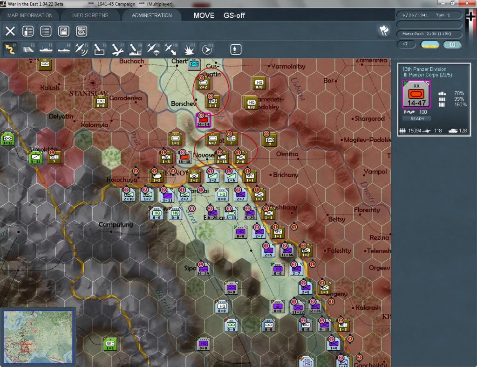This screenshot has width=477, height=367.
Task: Open the hotkeys grid icon
Action: click(82, 31)
